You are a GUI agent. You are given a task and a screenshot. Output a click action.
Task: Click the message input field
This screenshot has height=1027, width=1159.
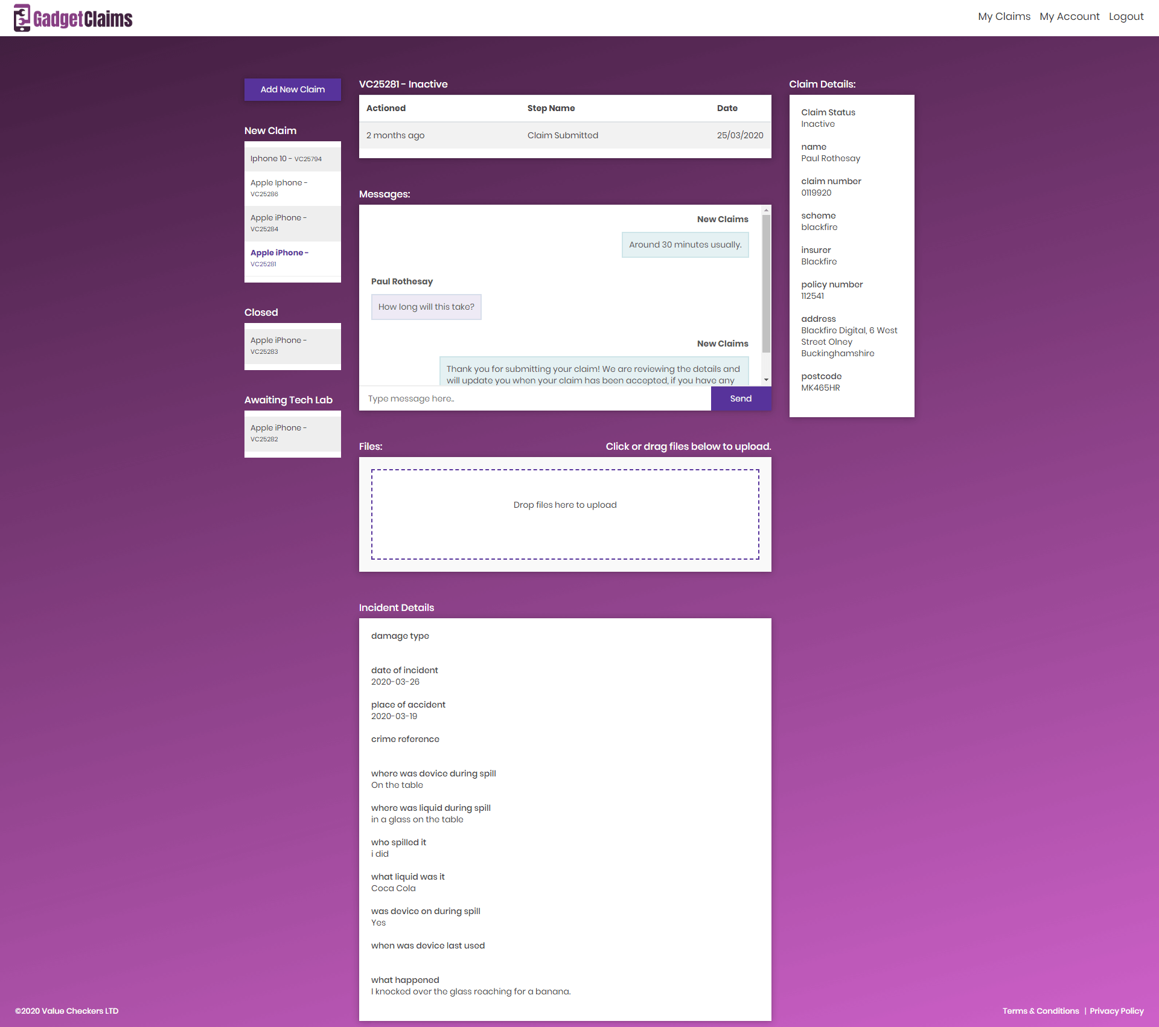tap(534, 398)
